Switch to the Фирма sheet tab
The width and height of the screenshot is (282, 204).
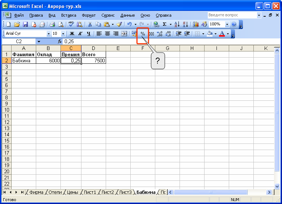click(36, 192)
